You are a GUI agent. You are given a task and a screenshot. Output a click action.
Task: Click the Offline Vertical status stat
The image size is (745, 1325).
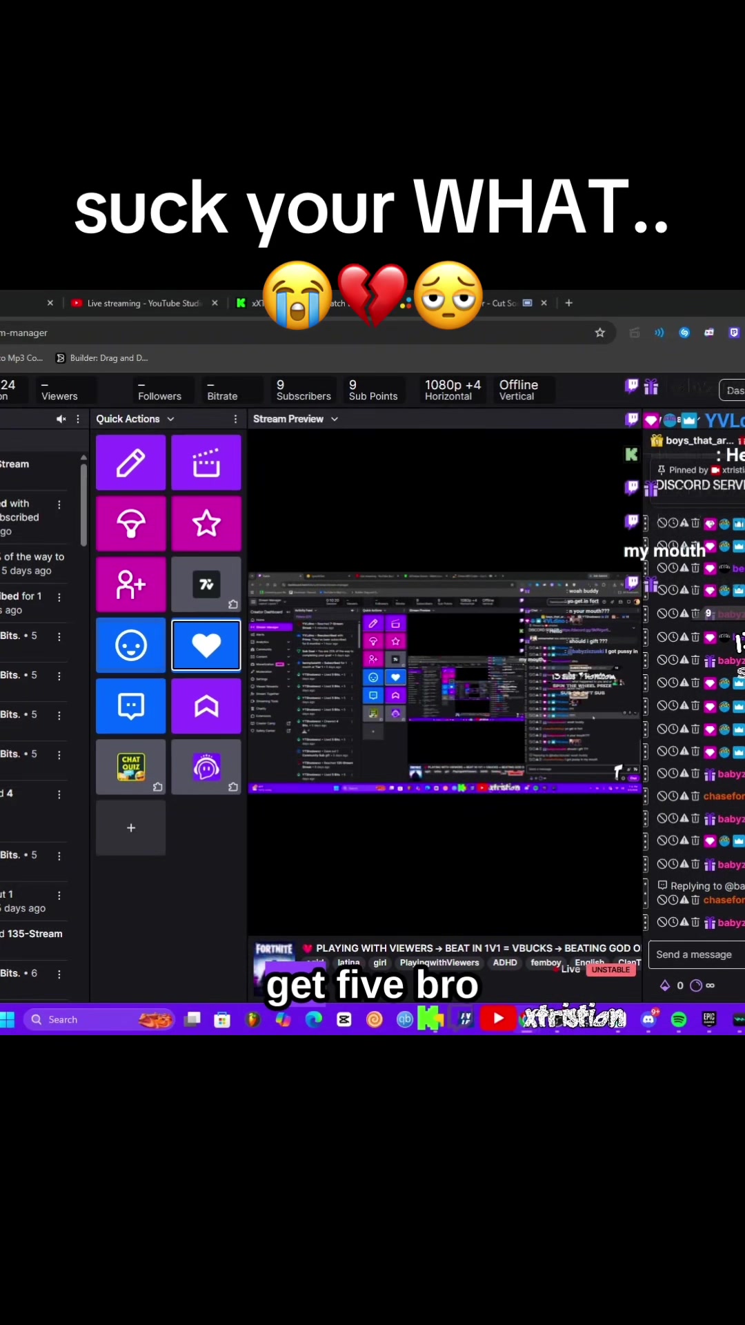tap(519, 390)
